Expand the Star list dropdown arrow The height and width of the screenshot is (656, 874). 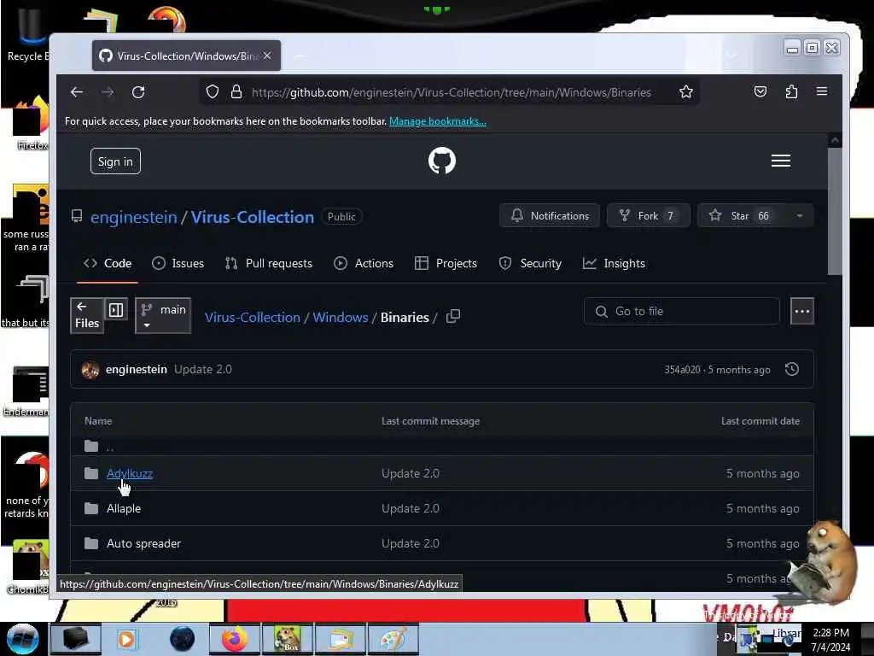[x=799, y=216]
